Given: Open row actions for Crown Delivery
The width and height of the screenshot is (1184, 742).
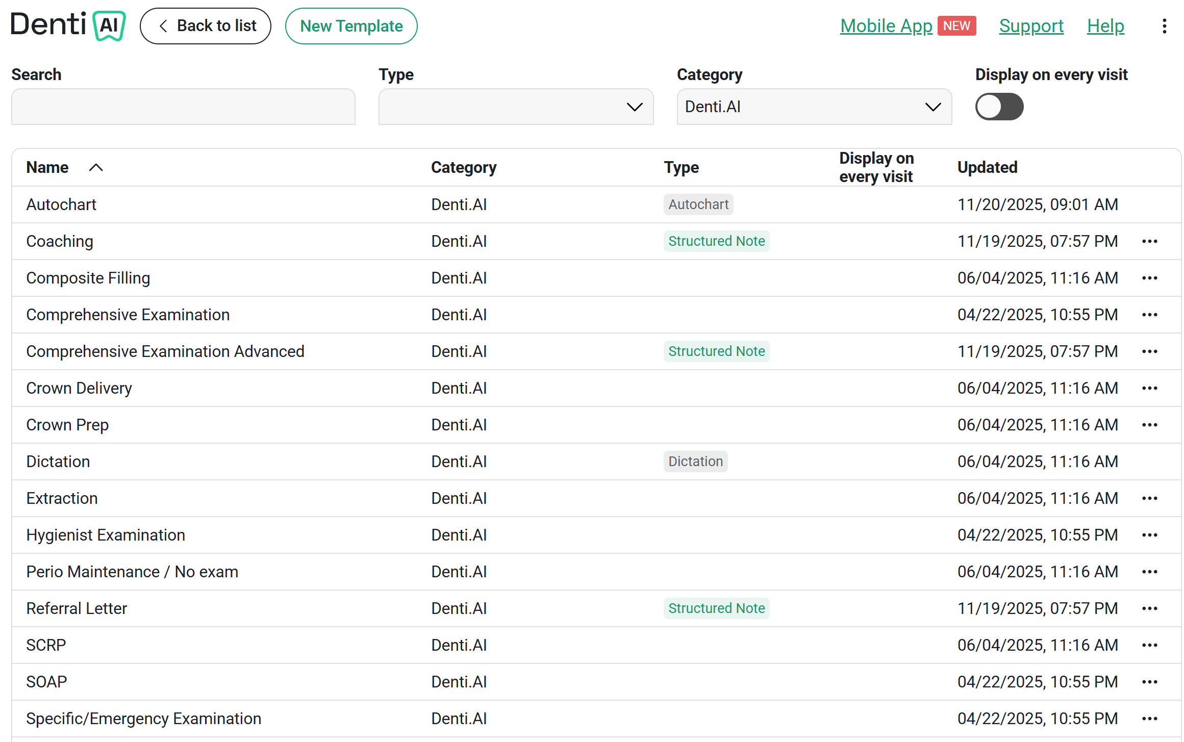Looking at the screenshot, I should [1149, 388].
